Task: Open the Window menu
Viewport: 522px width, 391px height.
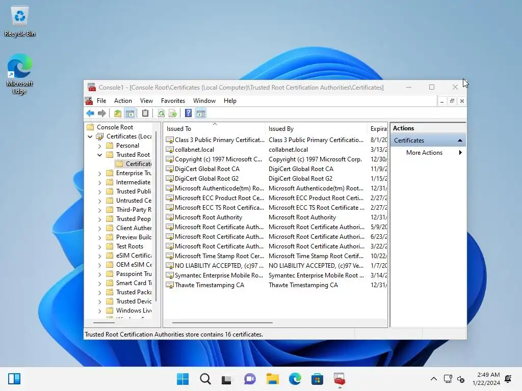Action: 204,101
